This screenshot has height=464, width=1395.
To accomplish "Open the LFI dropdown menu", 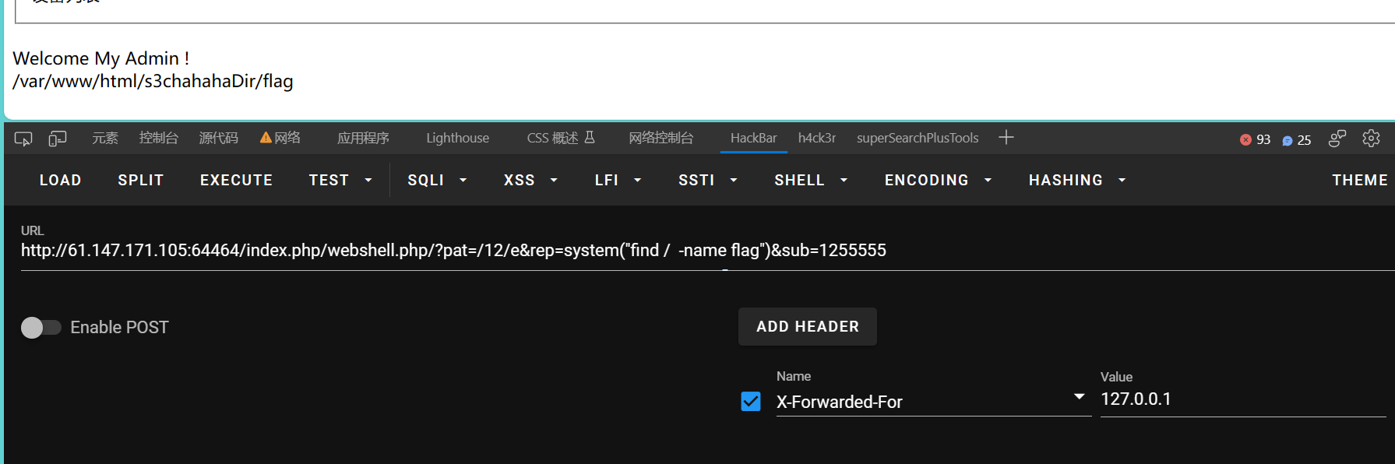I will point(618,180).
